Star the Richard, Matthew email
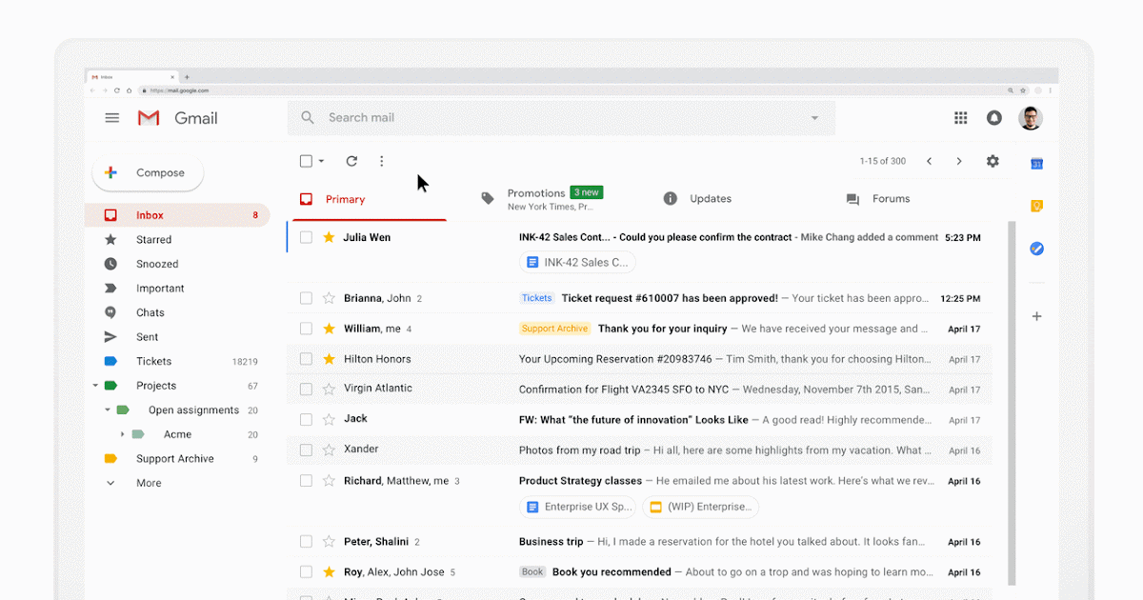This screenshot has height=600, width=1143. click(x=329, y=481)
